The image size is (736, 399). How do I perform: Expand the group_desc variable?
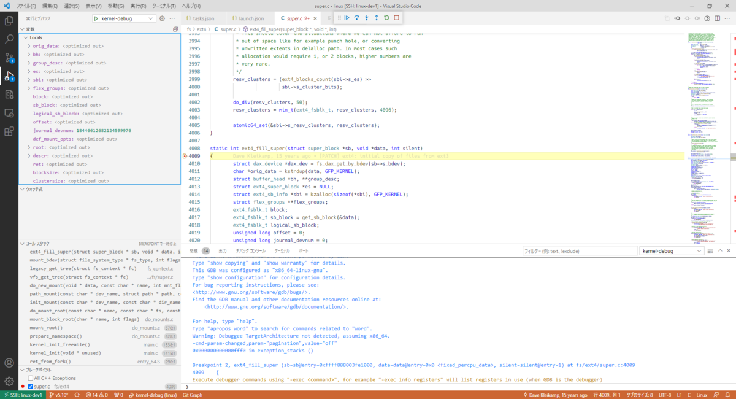(x=29, y=63)
